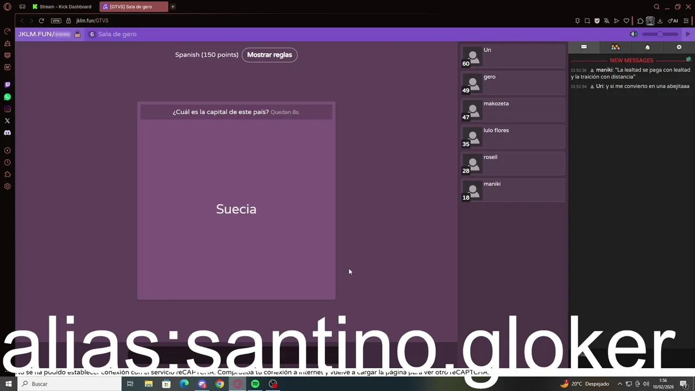Image resolution: width=695 pixels, height=391 pixels.
Task: Open the history clock sidebar icon
Action: (7, 162)
